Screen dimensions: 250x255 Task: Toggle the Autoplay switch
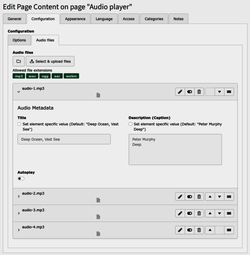coord(21,179)
